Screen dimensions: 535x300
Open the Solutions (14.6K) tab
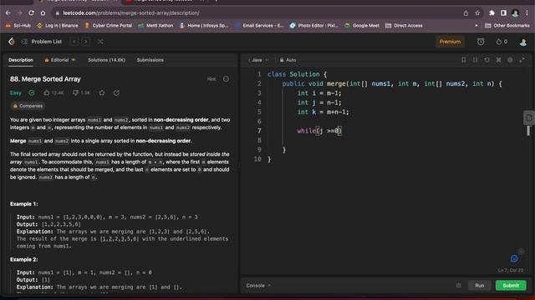(x=106, y=60)
